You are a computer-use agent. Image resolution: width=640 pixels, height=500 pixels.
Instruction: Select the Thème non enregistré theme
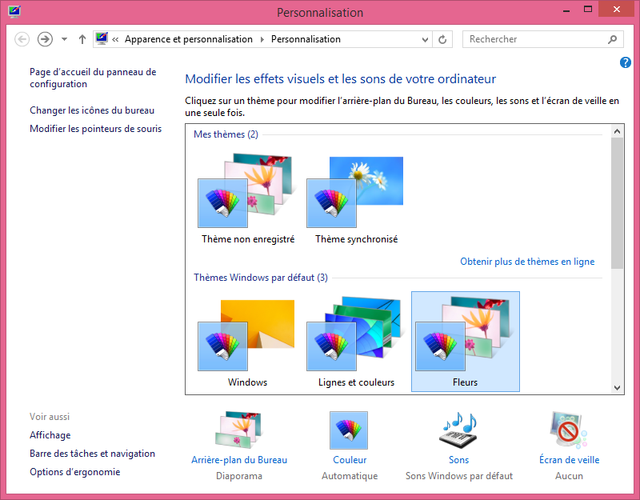pos(248,198)
